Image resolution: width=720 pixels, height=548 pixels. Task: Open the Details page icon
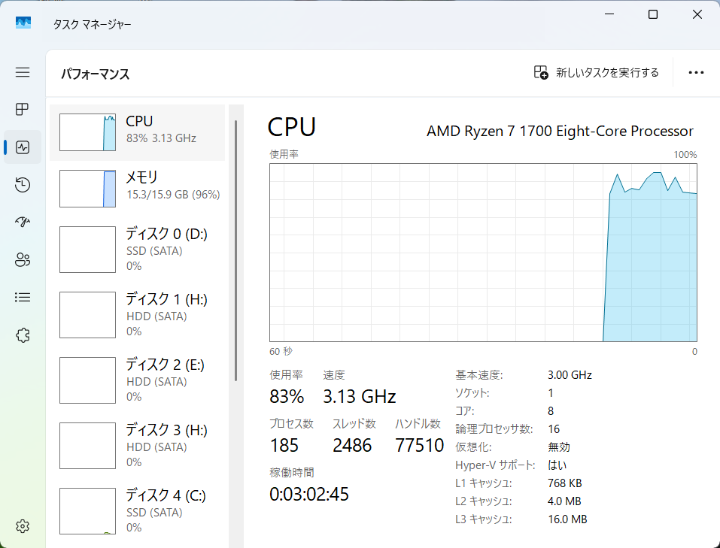click(23, 298)
